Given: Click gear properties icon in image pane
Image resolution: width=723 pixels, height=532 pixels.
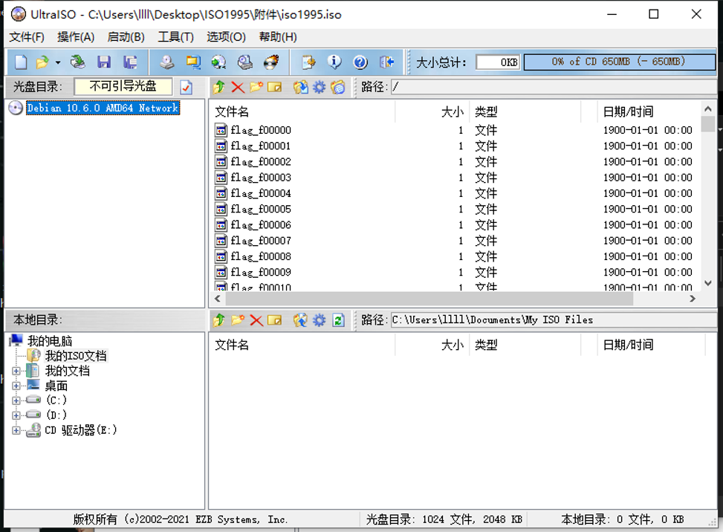Looking at the screenshot, I should pyautogui.click(x=319, y=87).
